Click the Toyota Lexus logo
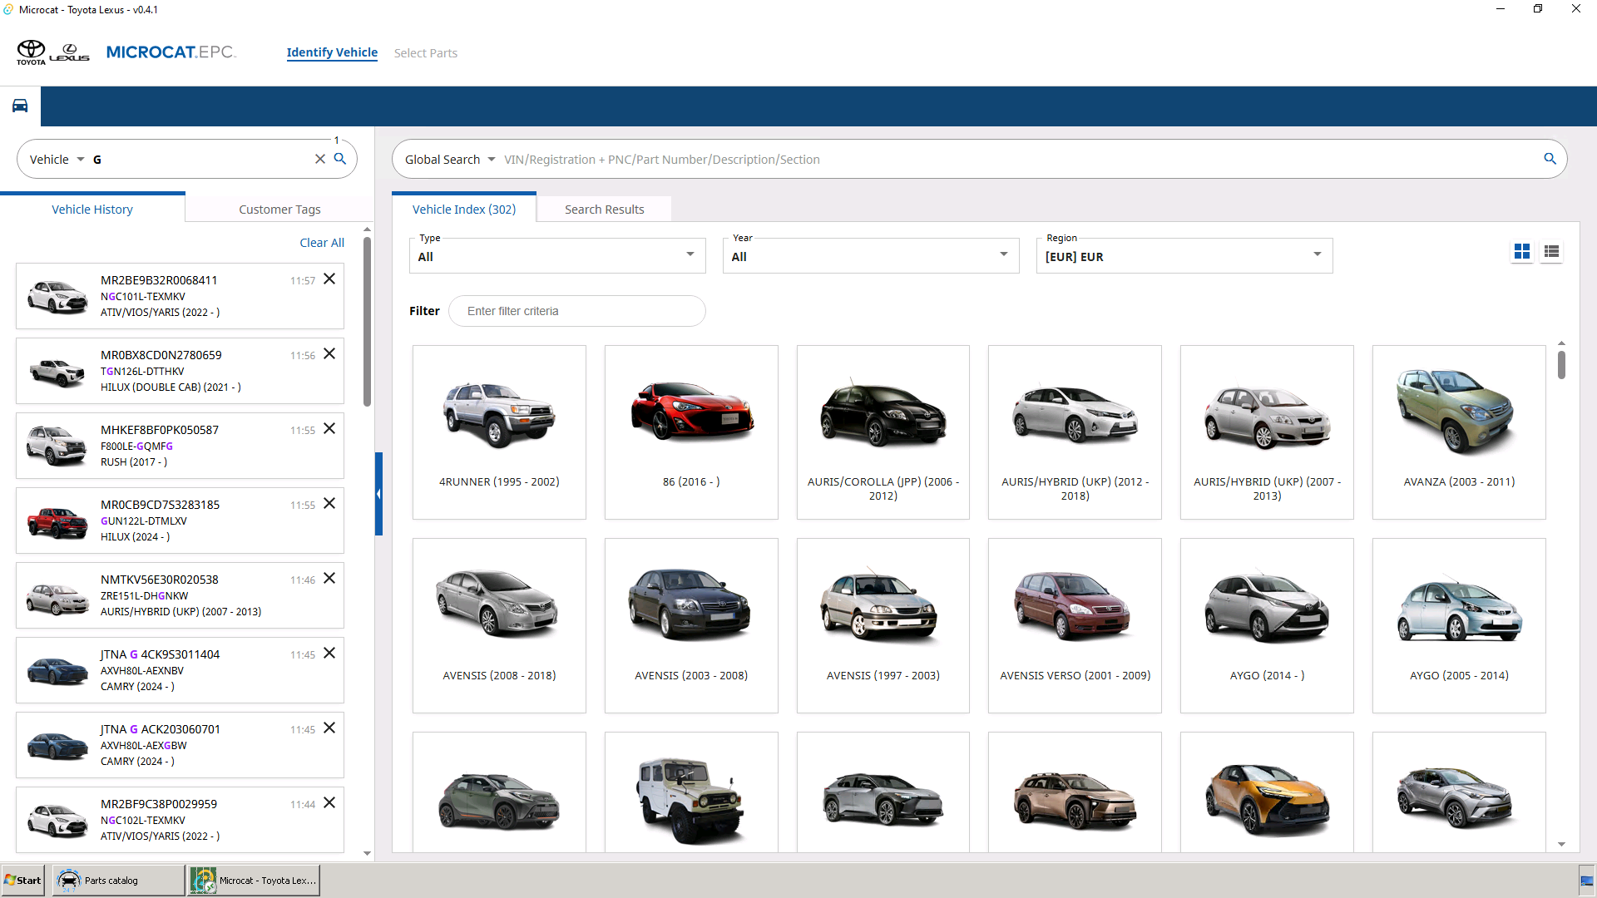This screenshot has height=898, width=1597. coord(53,52)
